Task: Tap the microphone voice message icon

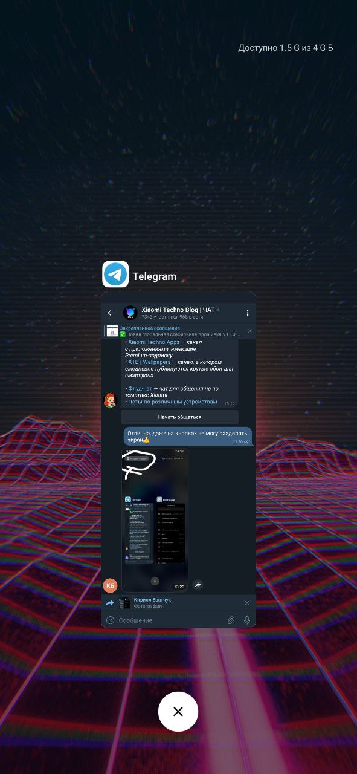Action: (x=246, y=620)
